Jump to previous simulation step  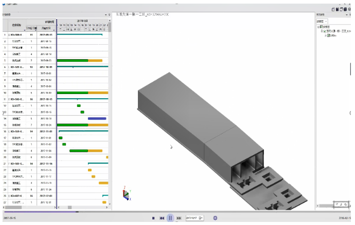pyautogui.click(x=162, y=218)
